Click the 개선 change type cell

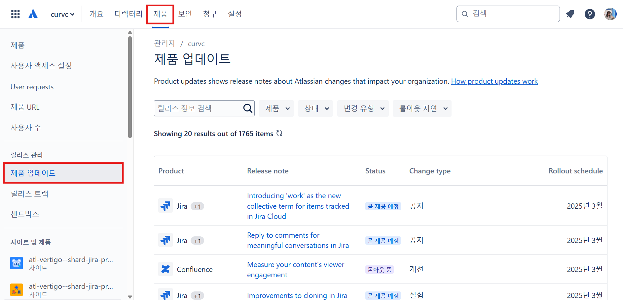click(x=416, y=269)
